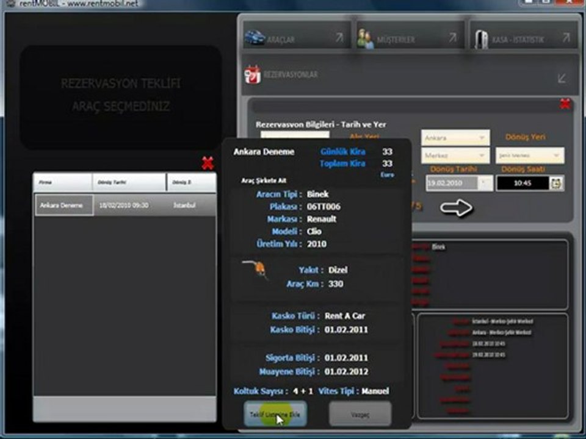Click the Vazgeç cancel button

click(x=360, y=414)
